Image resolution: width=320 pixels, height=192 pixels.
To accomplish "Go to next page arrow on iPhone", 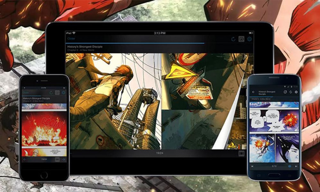I will [x=64, y=159].
